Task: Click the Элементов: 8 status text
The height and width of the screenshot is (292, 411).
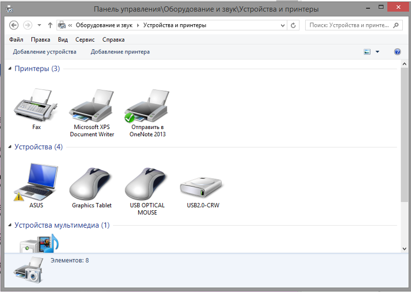Action: 69,260
